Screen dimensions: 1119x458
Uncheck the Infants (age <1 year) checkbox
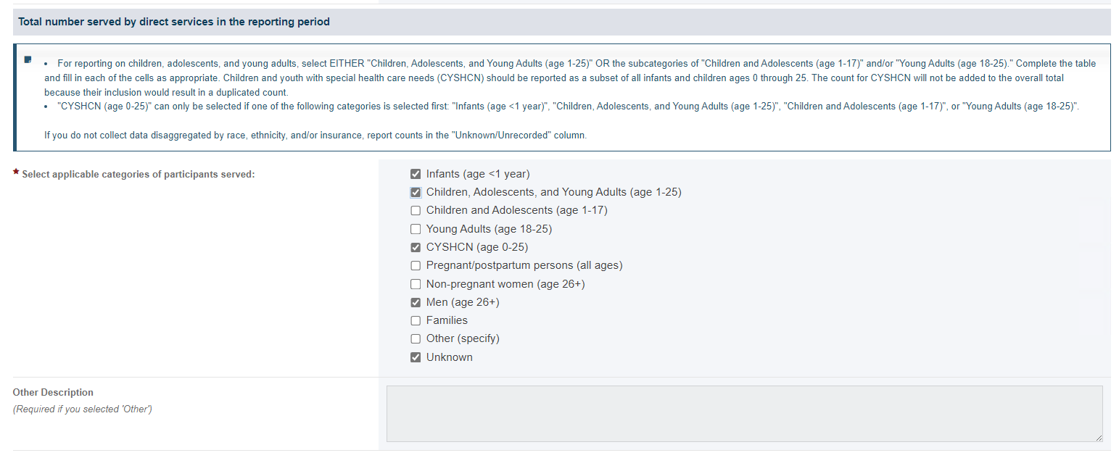click(x=416, y=174)
